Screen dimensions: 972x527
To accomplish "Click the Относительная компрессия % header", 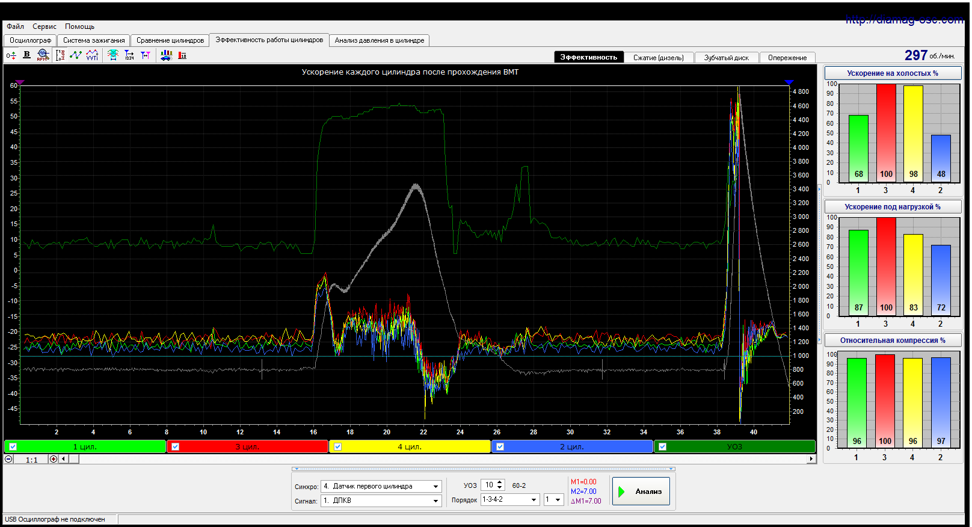I will click(x=893, y=340).
